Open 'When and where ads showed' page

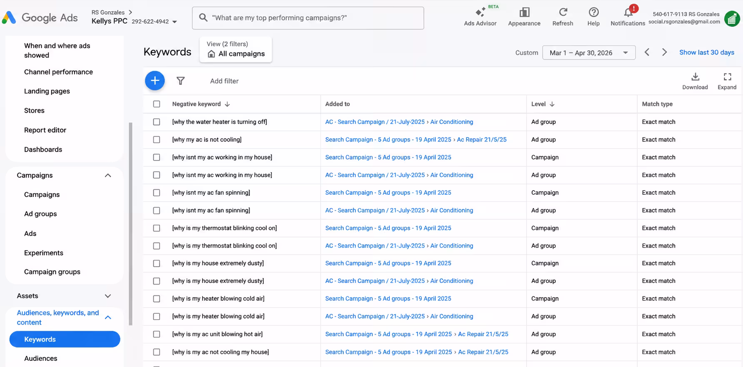coord(57,50)
